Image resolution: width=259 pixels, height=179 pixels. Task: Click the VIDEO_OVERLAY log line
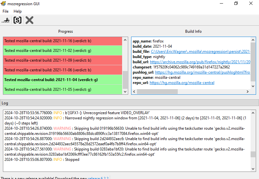[77, 113]
